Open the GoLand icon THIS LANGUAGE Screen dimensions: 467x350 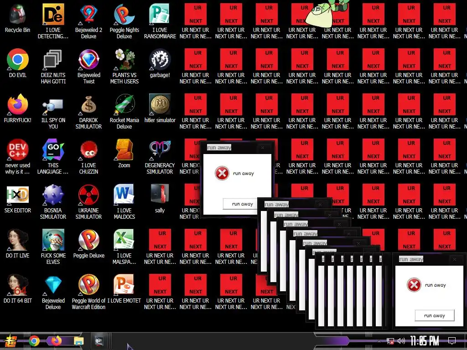pyautogui.click(x=53, y=149)
